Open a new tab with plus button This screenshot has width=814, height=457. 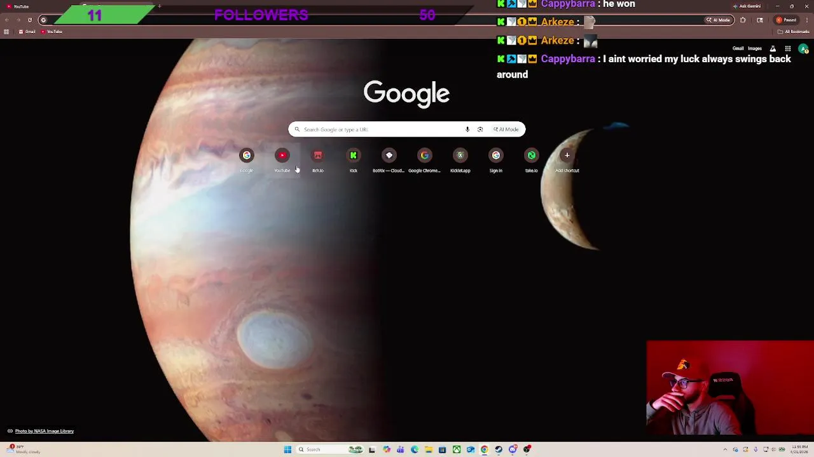pos(159,6)
